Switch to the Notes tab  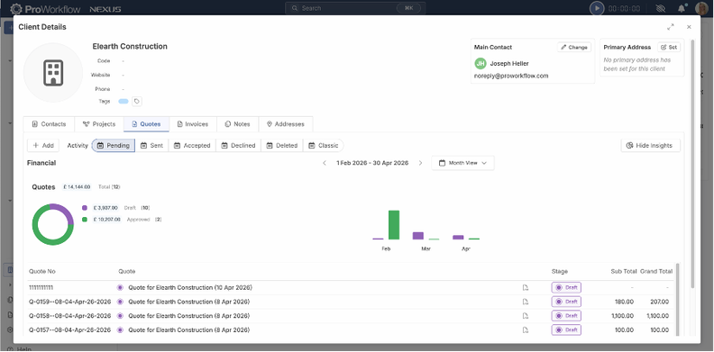click(x=238, y=124)
